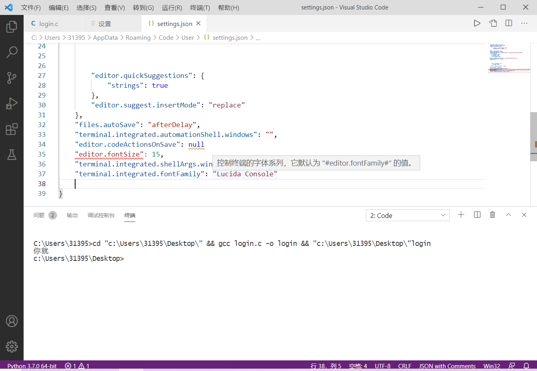The width and height of the screenshot is (537, 371).
Task: Click JSON with Comments language mode
Action: point(447,366)
